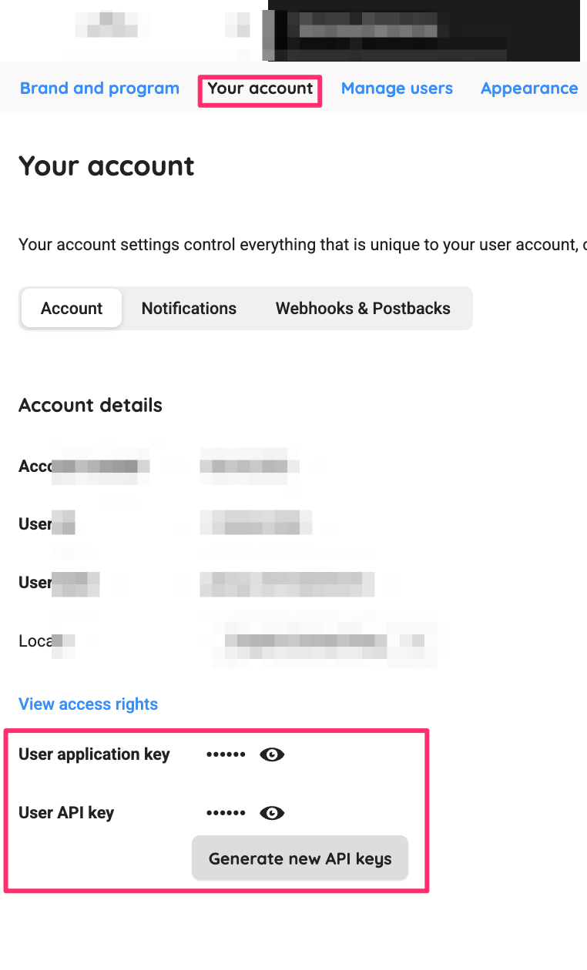The image size is (587, 970).
Task: Click the Your account page heading
Action: [106, 166]
